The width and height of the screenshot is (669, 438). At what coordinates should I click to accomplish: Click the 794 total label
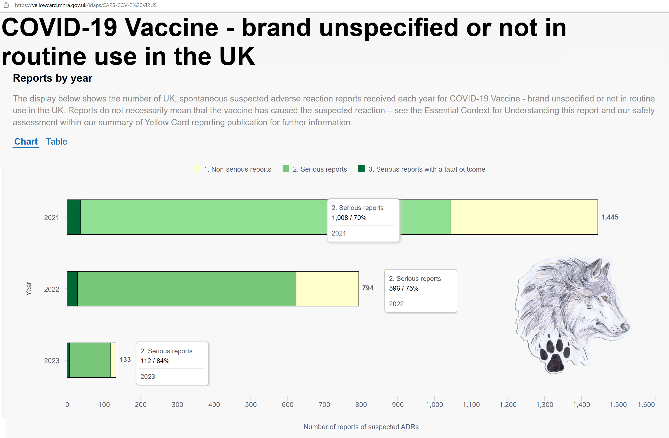(368, 288)
